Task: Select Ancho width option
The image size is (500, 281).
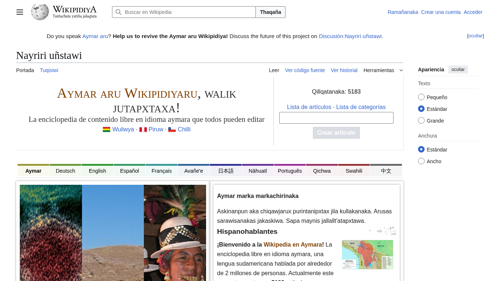Action: 421,161
